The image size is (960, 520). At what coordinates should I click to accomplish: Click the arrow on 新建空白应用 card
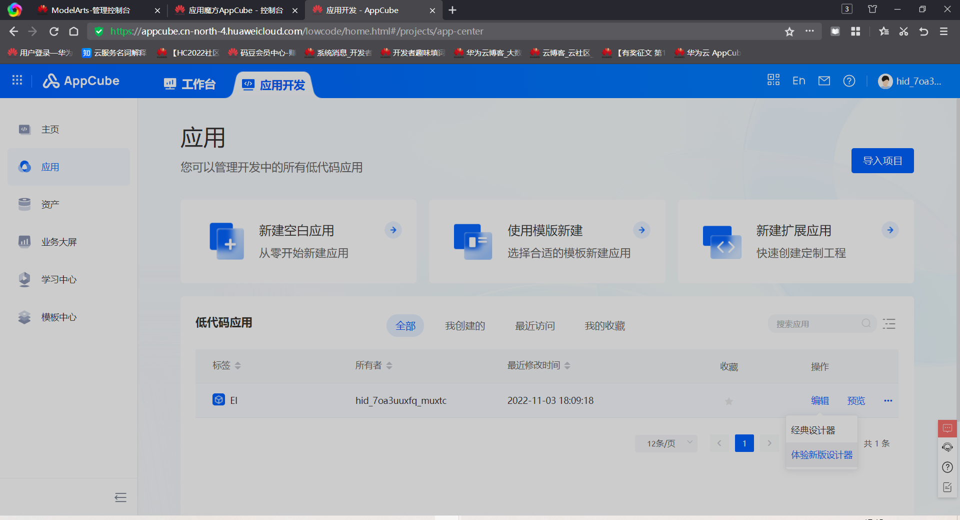[393, 230]
